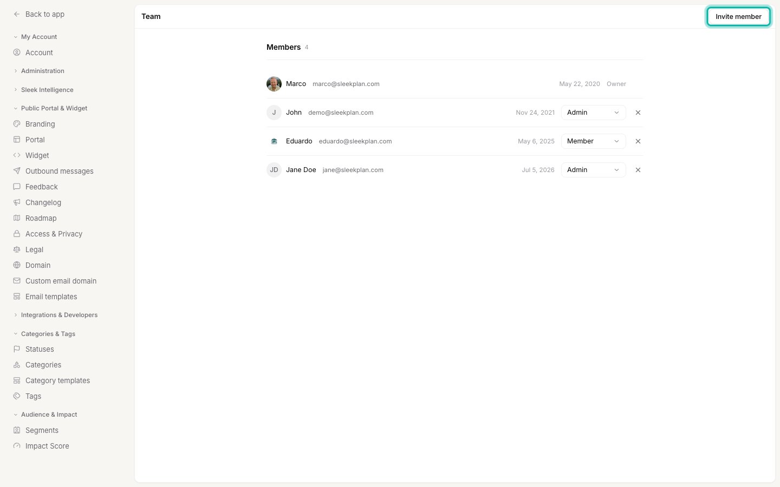Click the Feedback speech bubble icon
This screenshot has height=487, width=780.
click(x=17, y=187)
